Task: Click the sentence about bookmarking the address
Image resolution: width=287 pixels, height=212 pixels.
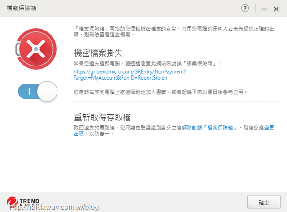Action: [161, 92]
